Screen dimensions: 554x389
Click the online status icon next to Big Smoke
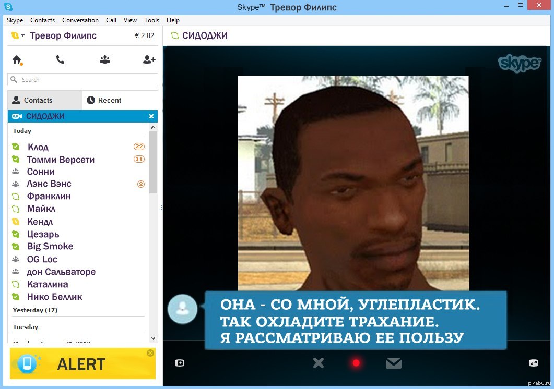16,247
